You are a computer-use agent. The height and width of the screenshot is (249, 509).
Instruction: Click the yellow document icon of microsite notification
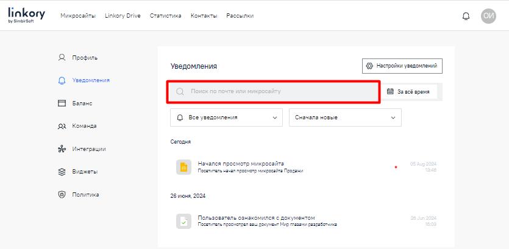point(183,167)
